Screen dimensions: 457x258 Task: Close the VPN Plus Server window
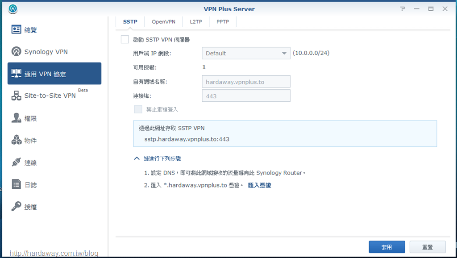click(445, 9)
